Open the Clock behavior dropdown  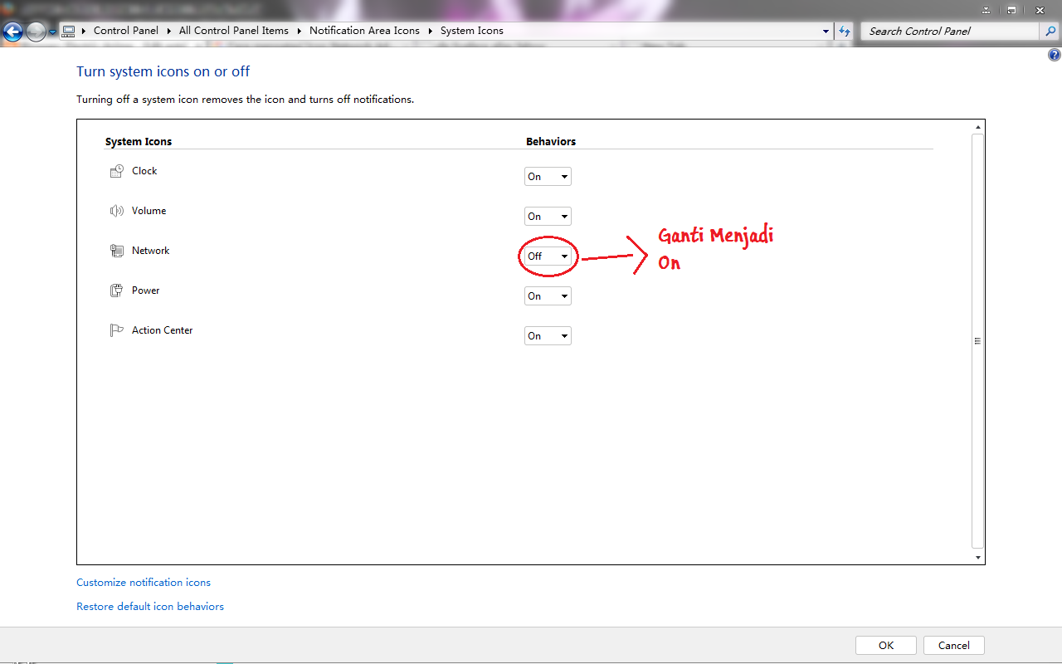coord(548,176)
